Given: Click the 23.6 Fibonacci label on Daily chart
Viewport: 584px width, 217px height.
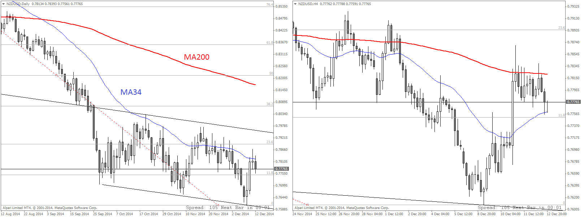Looking at the screenshot, I should 269,142.
